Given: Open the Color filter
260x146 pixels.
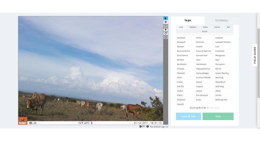Looking at the screenshot, I should pos(205,27).
